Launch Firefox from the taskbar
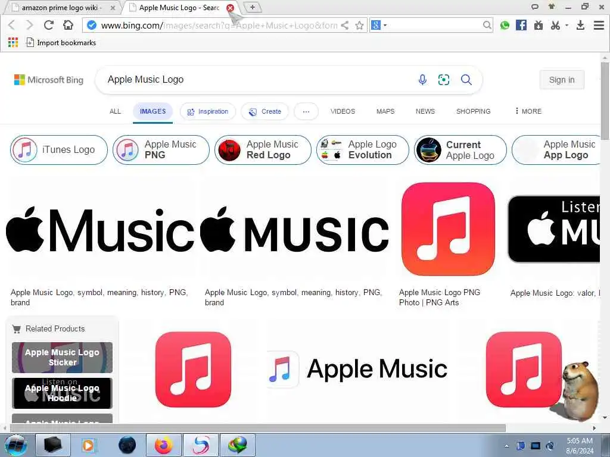 [163, 445]
